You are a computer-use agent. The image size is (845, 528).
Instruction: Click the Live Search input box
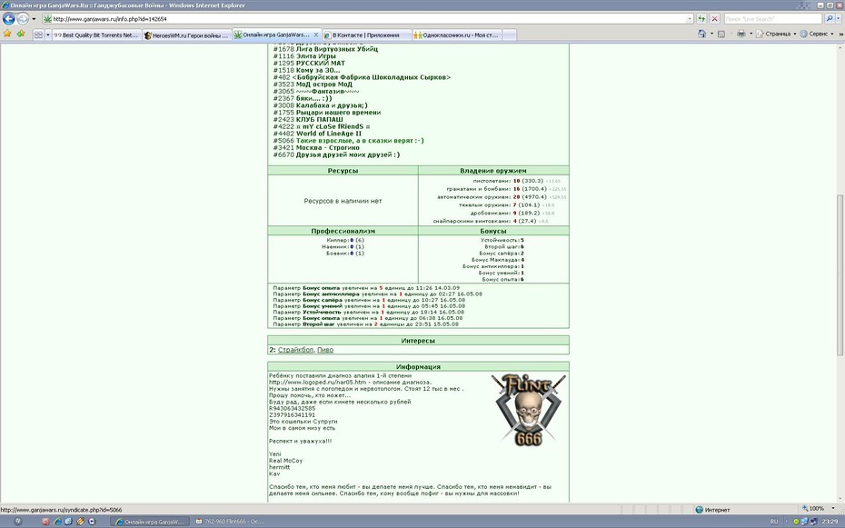point(772,19)
